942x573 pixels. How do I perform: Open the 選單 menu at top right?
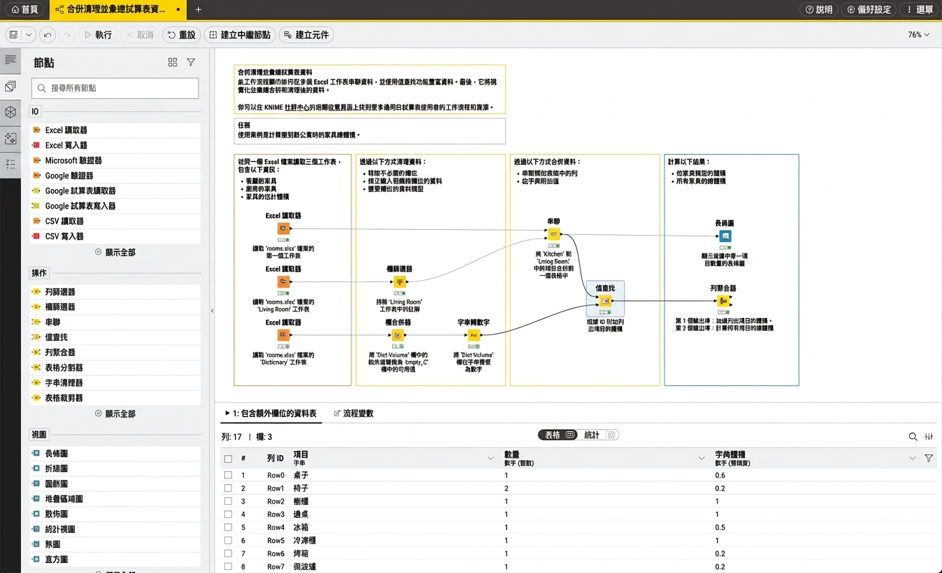[919, 10]
